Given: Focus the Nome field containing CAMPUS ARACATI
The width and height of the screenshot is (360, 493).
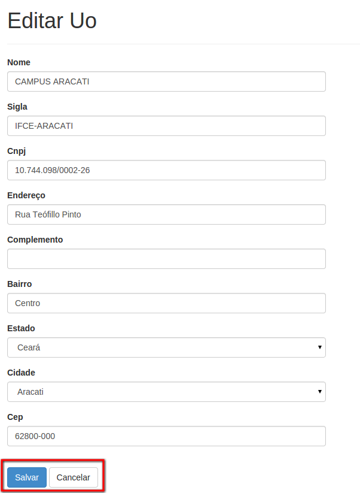Looking at the screenshot, I should [166, 81].
